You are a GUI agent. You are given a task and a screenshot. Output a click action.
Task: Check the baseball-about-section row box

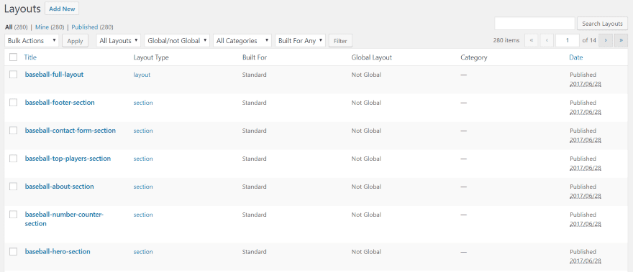14,186
